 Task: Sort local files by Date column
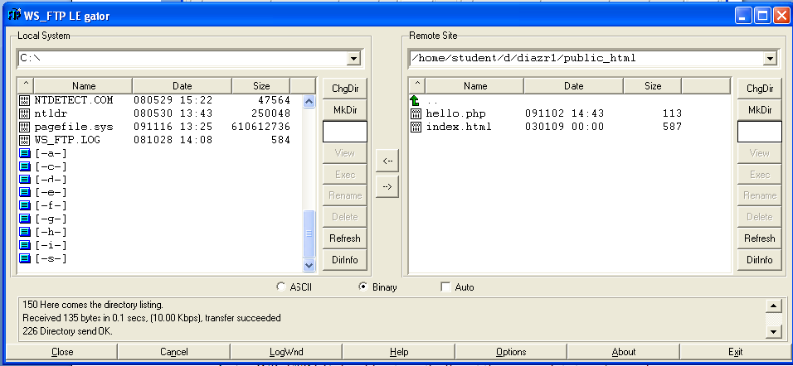[x=182, y=85]
